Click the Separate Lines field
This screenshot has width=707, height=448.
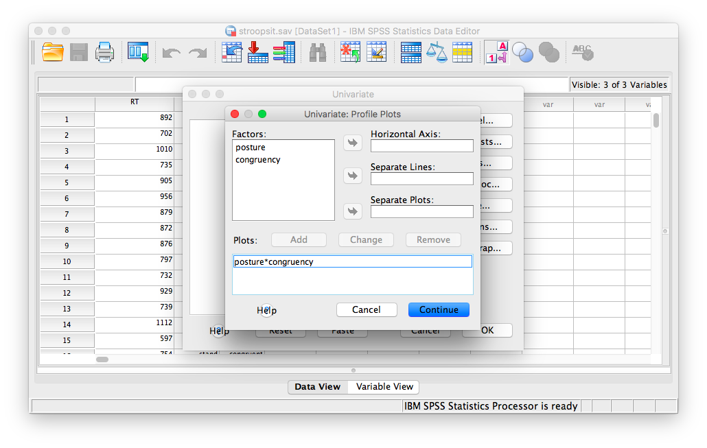click(422, 178)
